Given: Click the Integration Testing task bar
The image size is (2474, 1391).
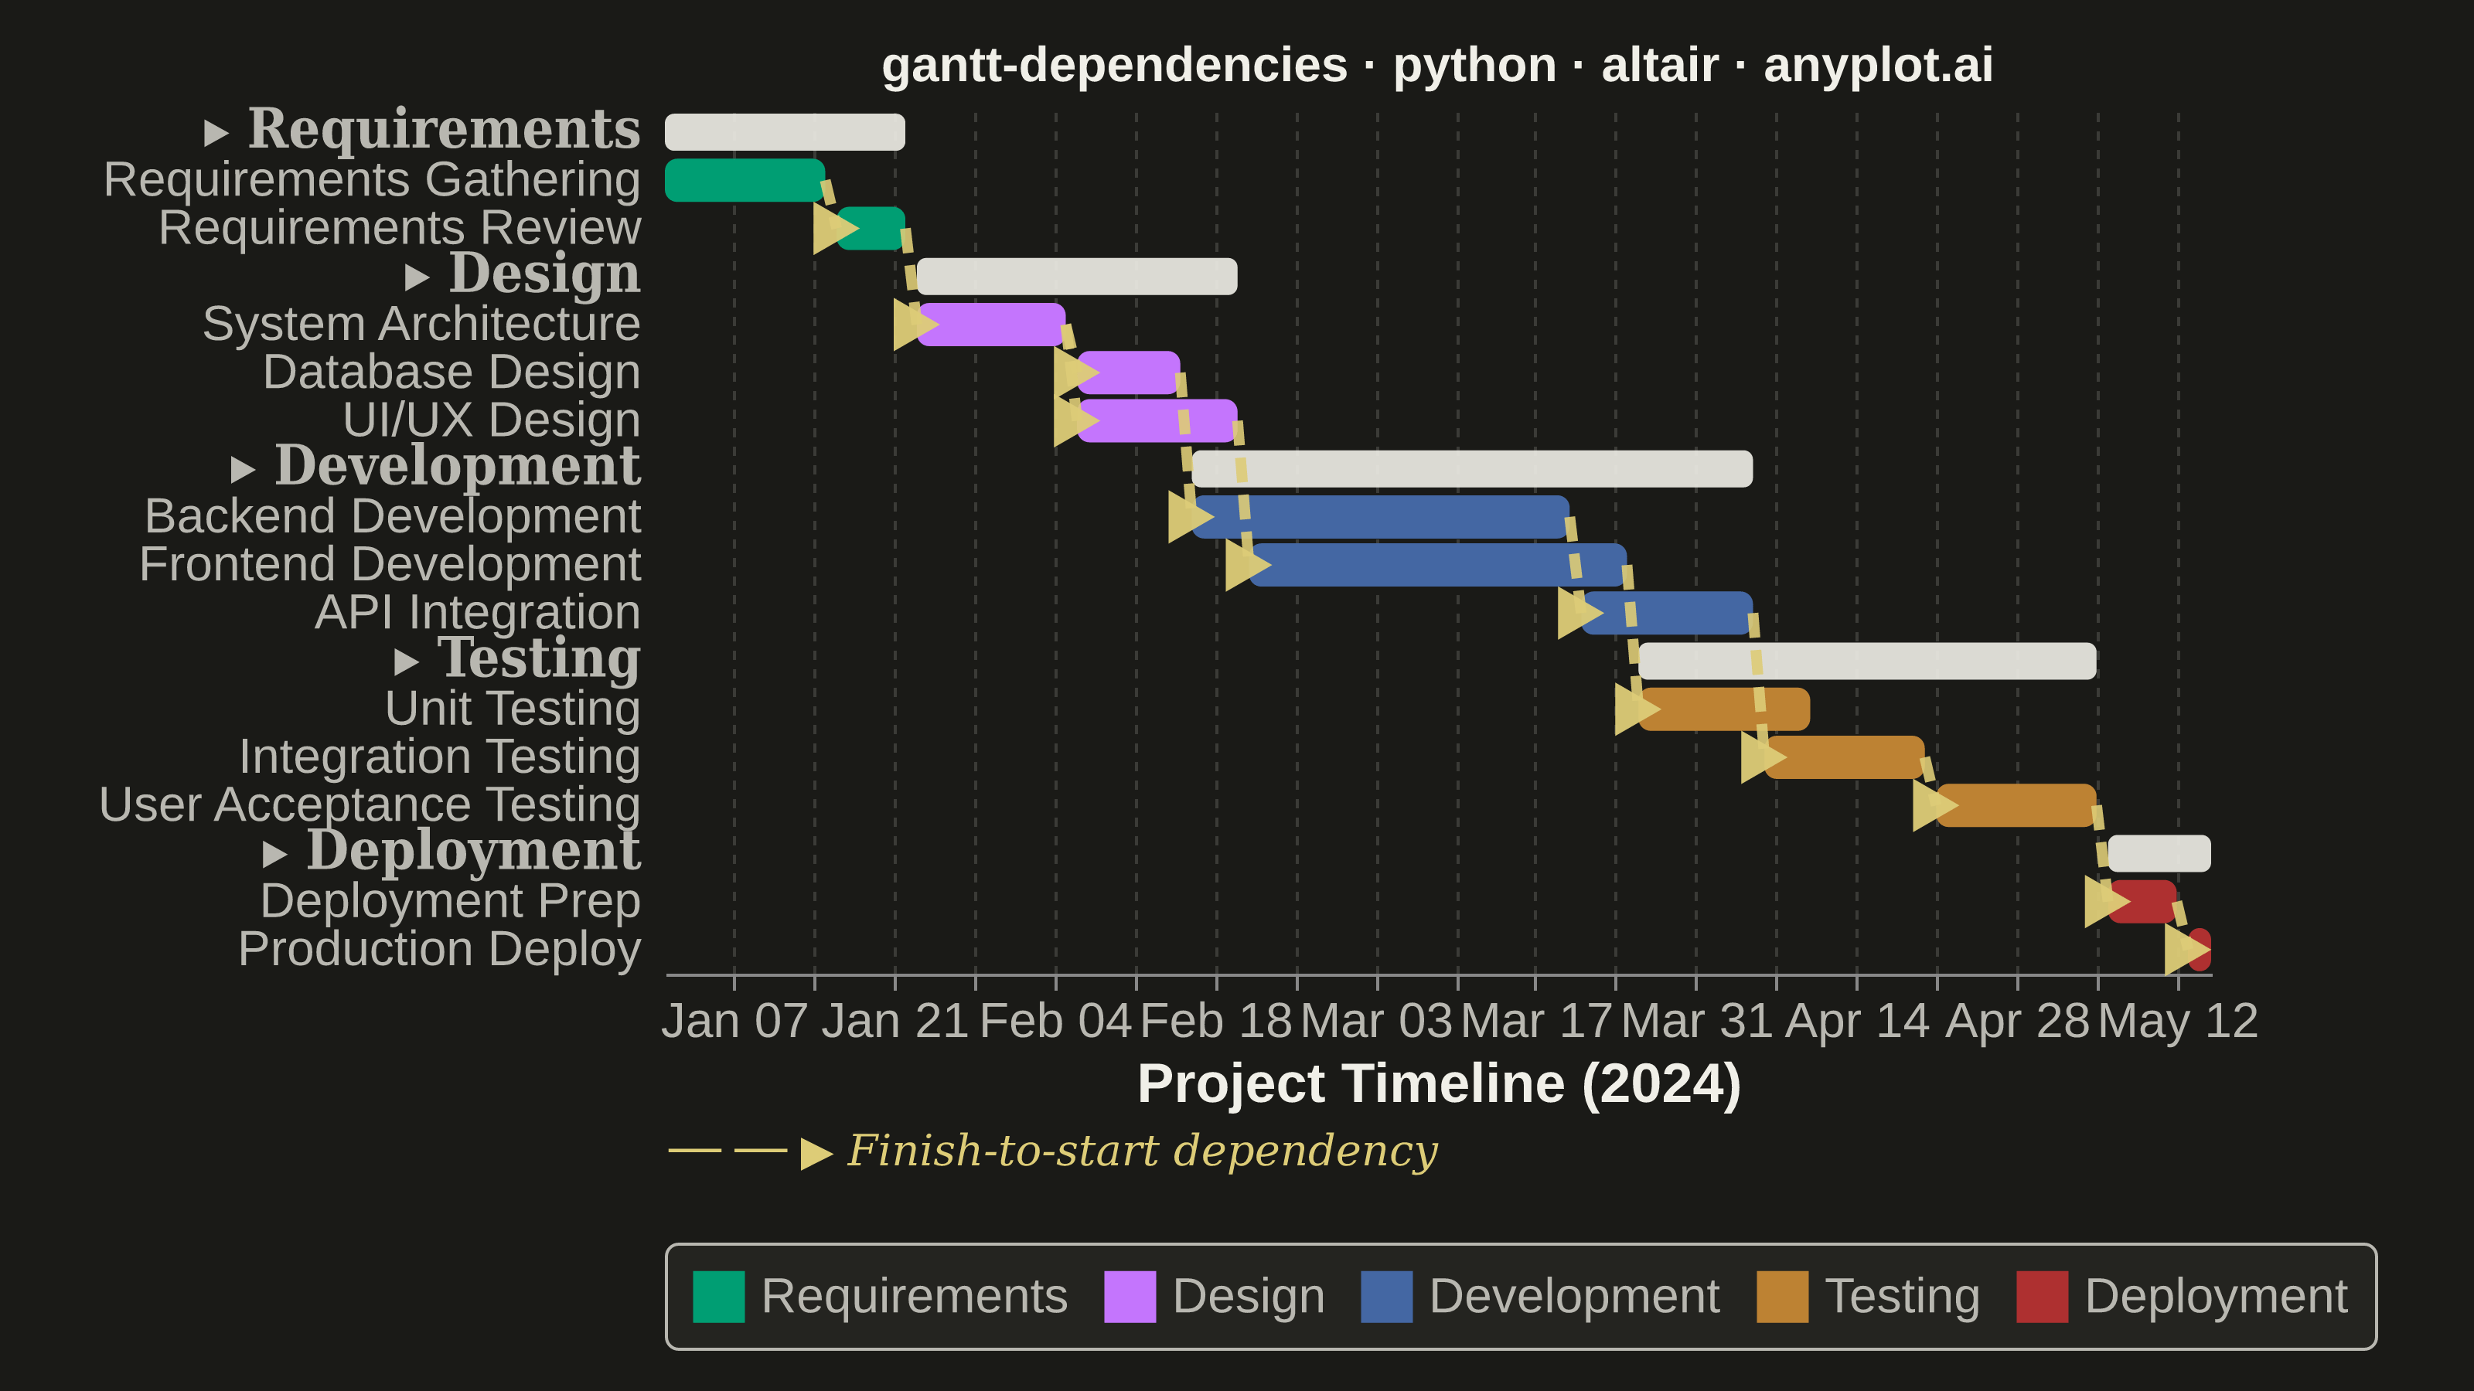Looking at the screenshot, I should tap(1845, 757).
